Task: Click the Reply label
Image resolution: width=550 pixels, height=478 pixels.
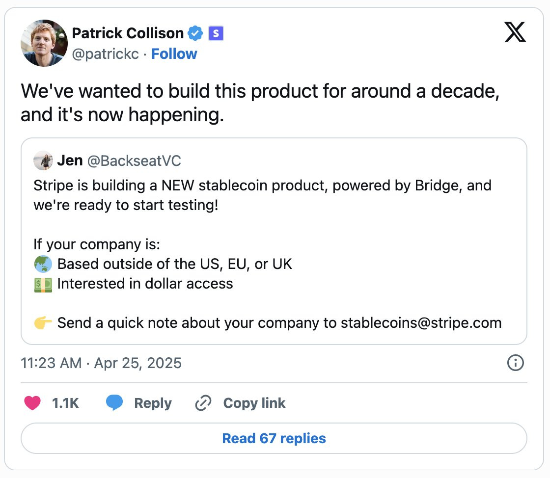Action: click(x=153, y=403)
